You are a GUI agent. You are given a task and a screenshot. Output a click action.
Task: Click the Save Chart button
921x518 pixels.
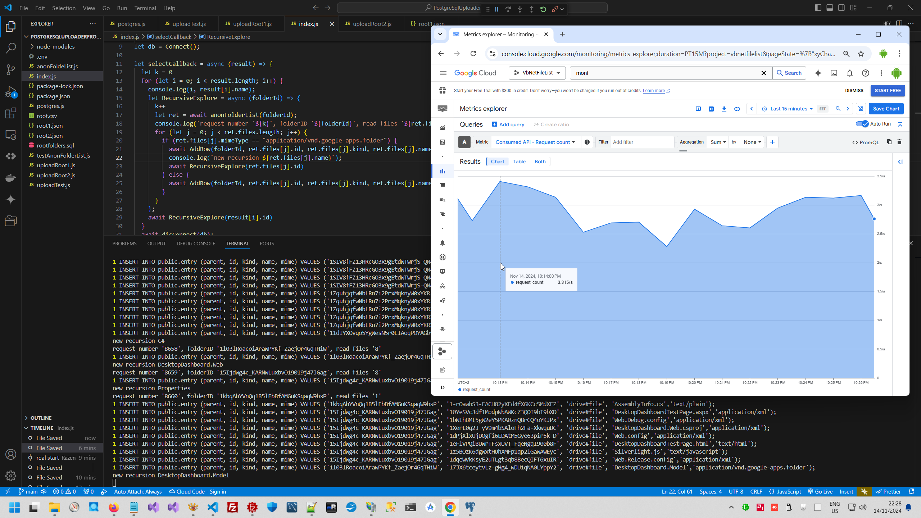(886, 109)
